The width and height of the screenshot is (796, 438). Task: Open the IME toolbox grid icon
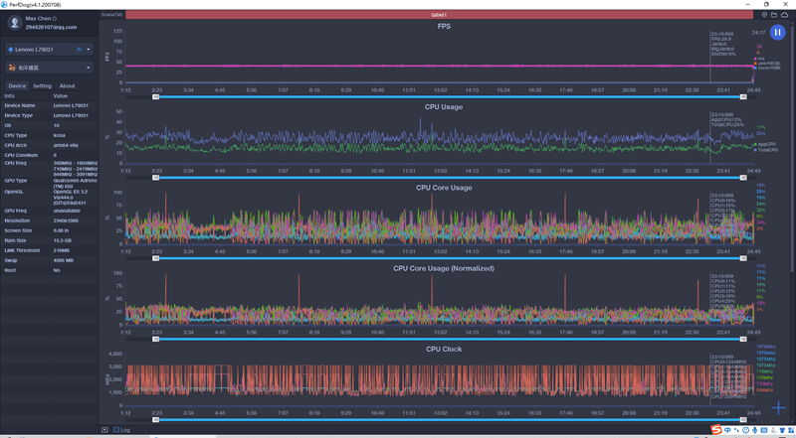[x=791, y=430]
